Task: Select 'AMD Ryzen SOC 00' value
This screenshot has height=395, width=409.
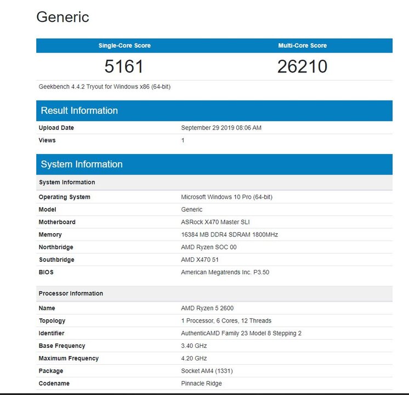Action: (x=209, y=247)
